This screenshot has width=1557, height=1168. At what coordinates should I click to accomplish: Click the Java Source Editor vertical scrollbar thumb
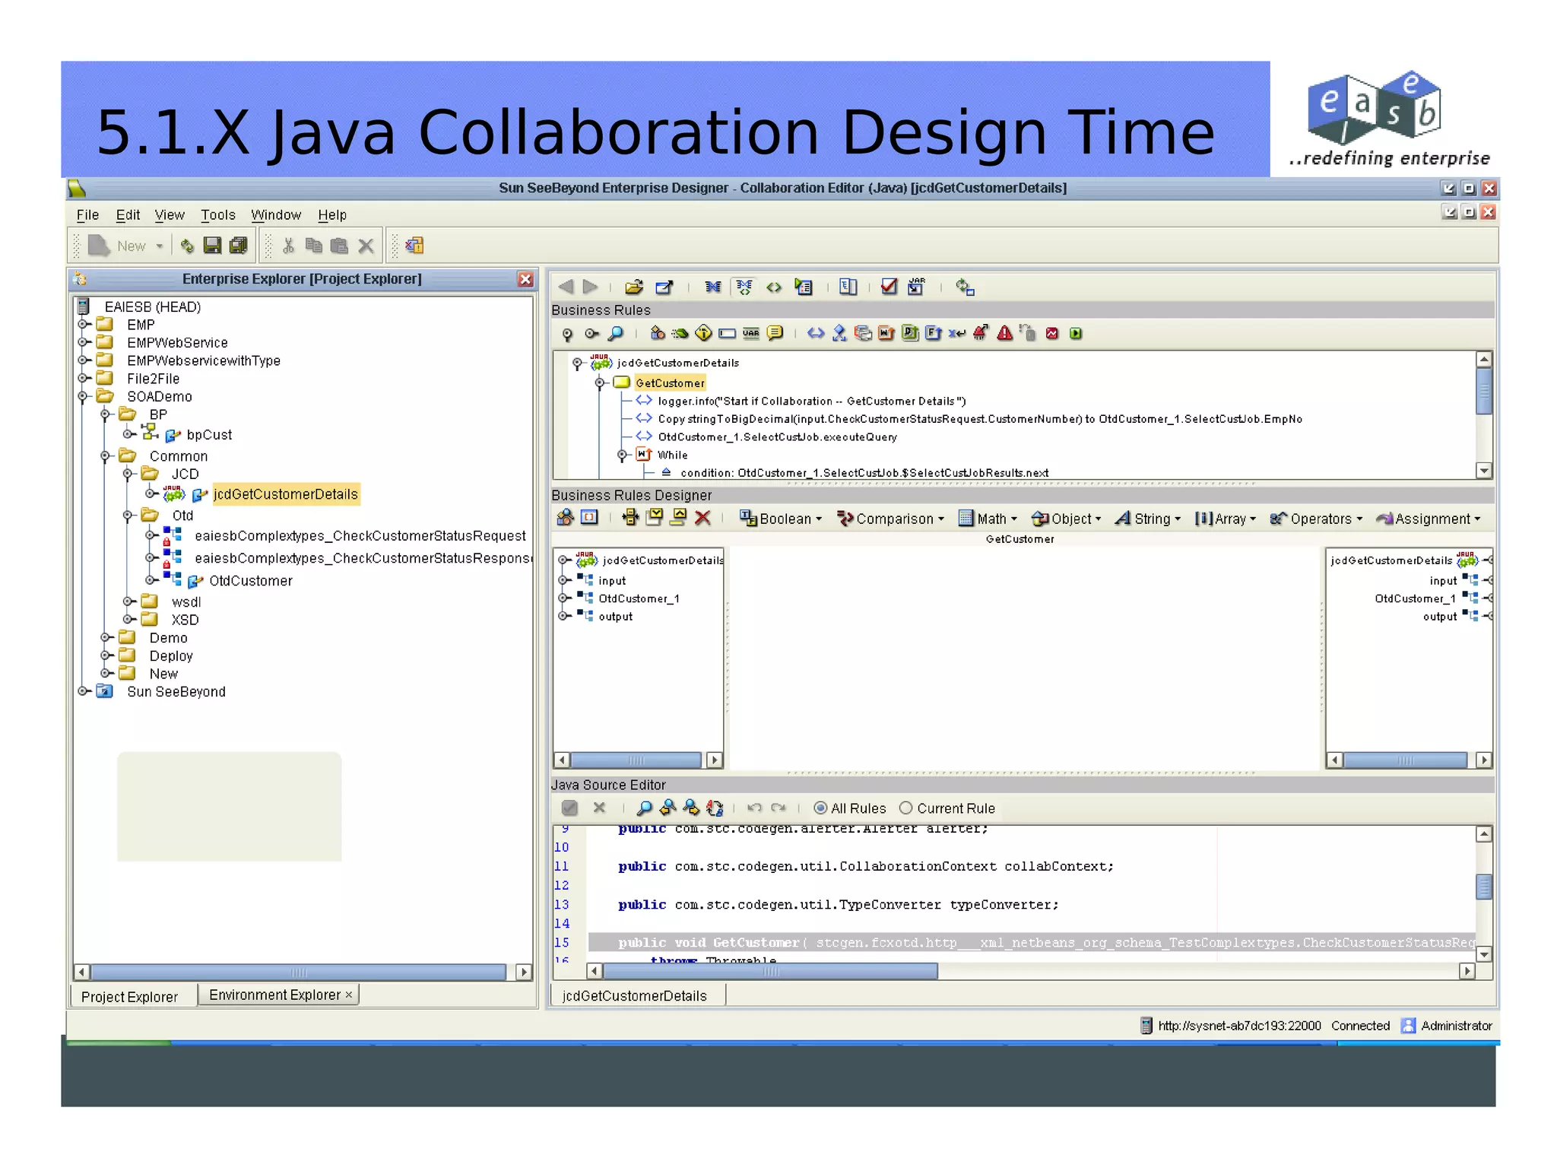pyautogui.click(x=1483, y=887)
